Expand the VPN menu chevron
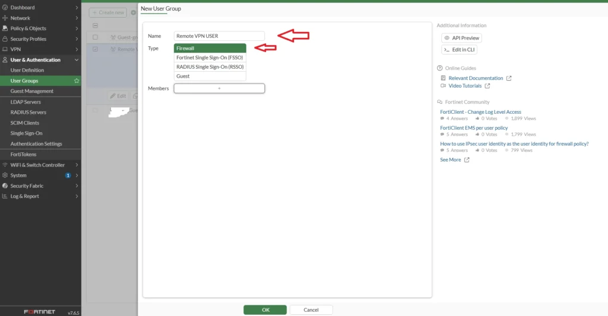The image size is (608, 316). point(77,49)
